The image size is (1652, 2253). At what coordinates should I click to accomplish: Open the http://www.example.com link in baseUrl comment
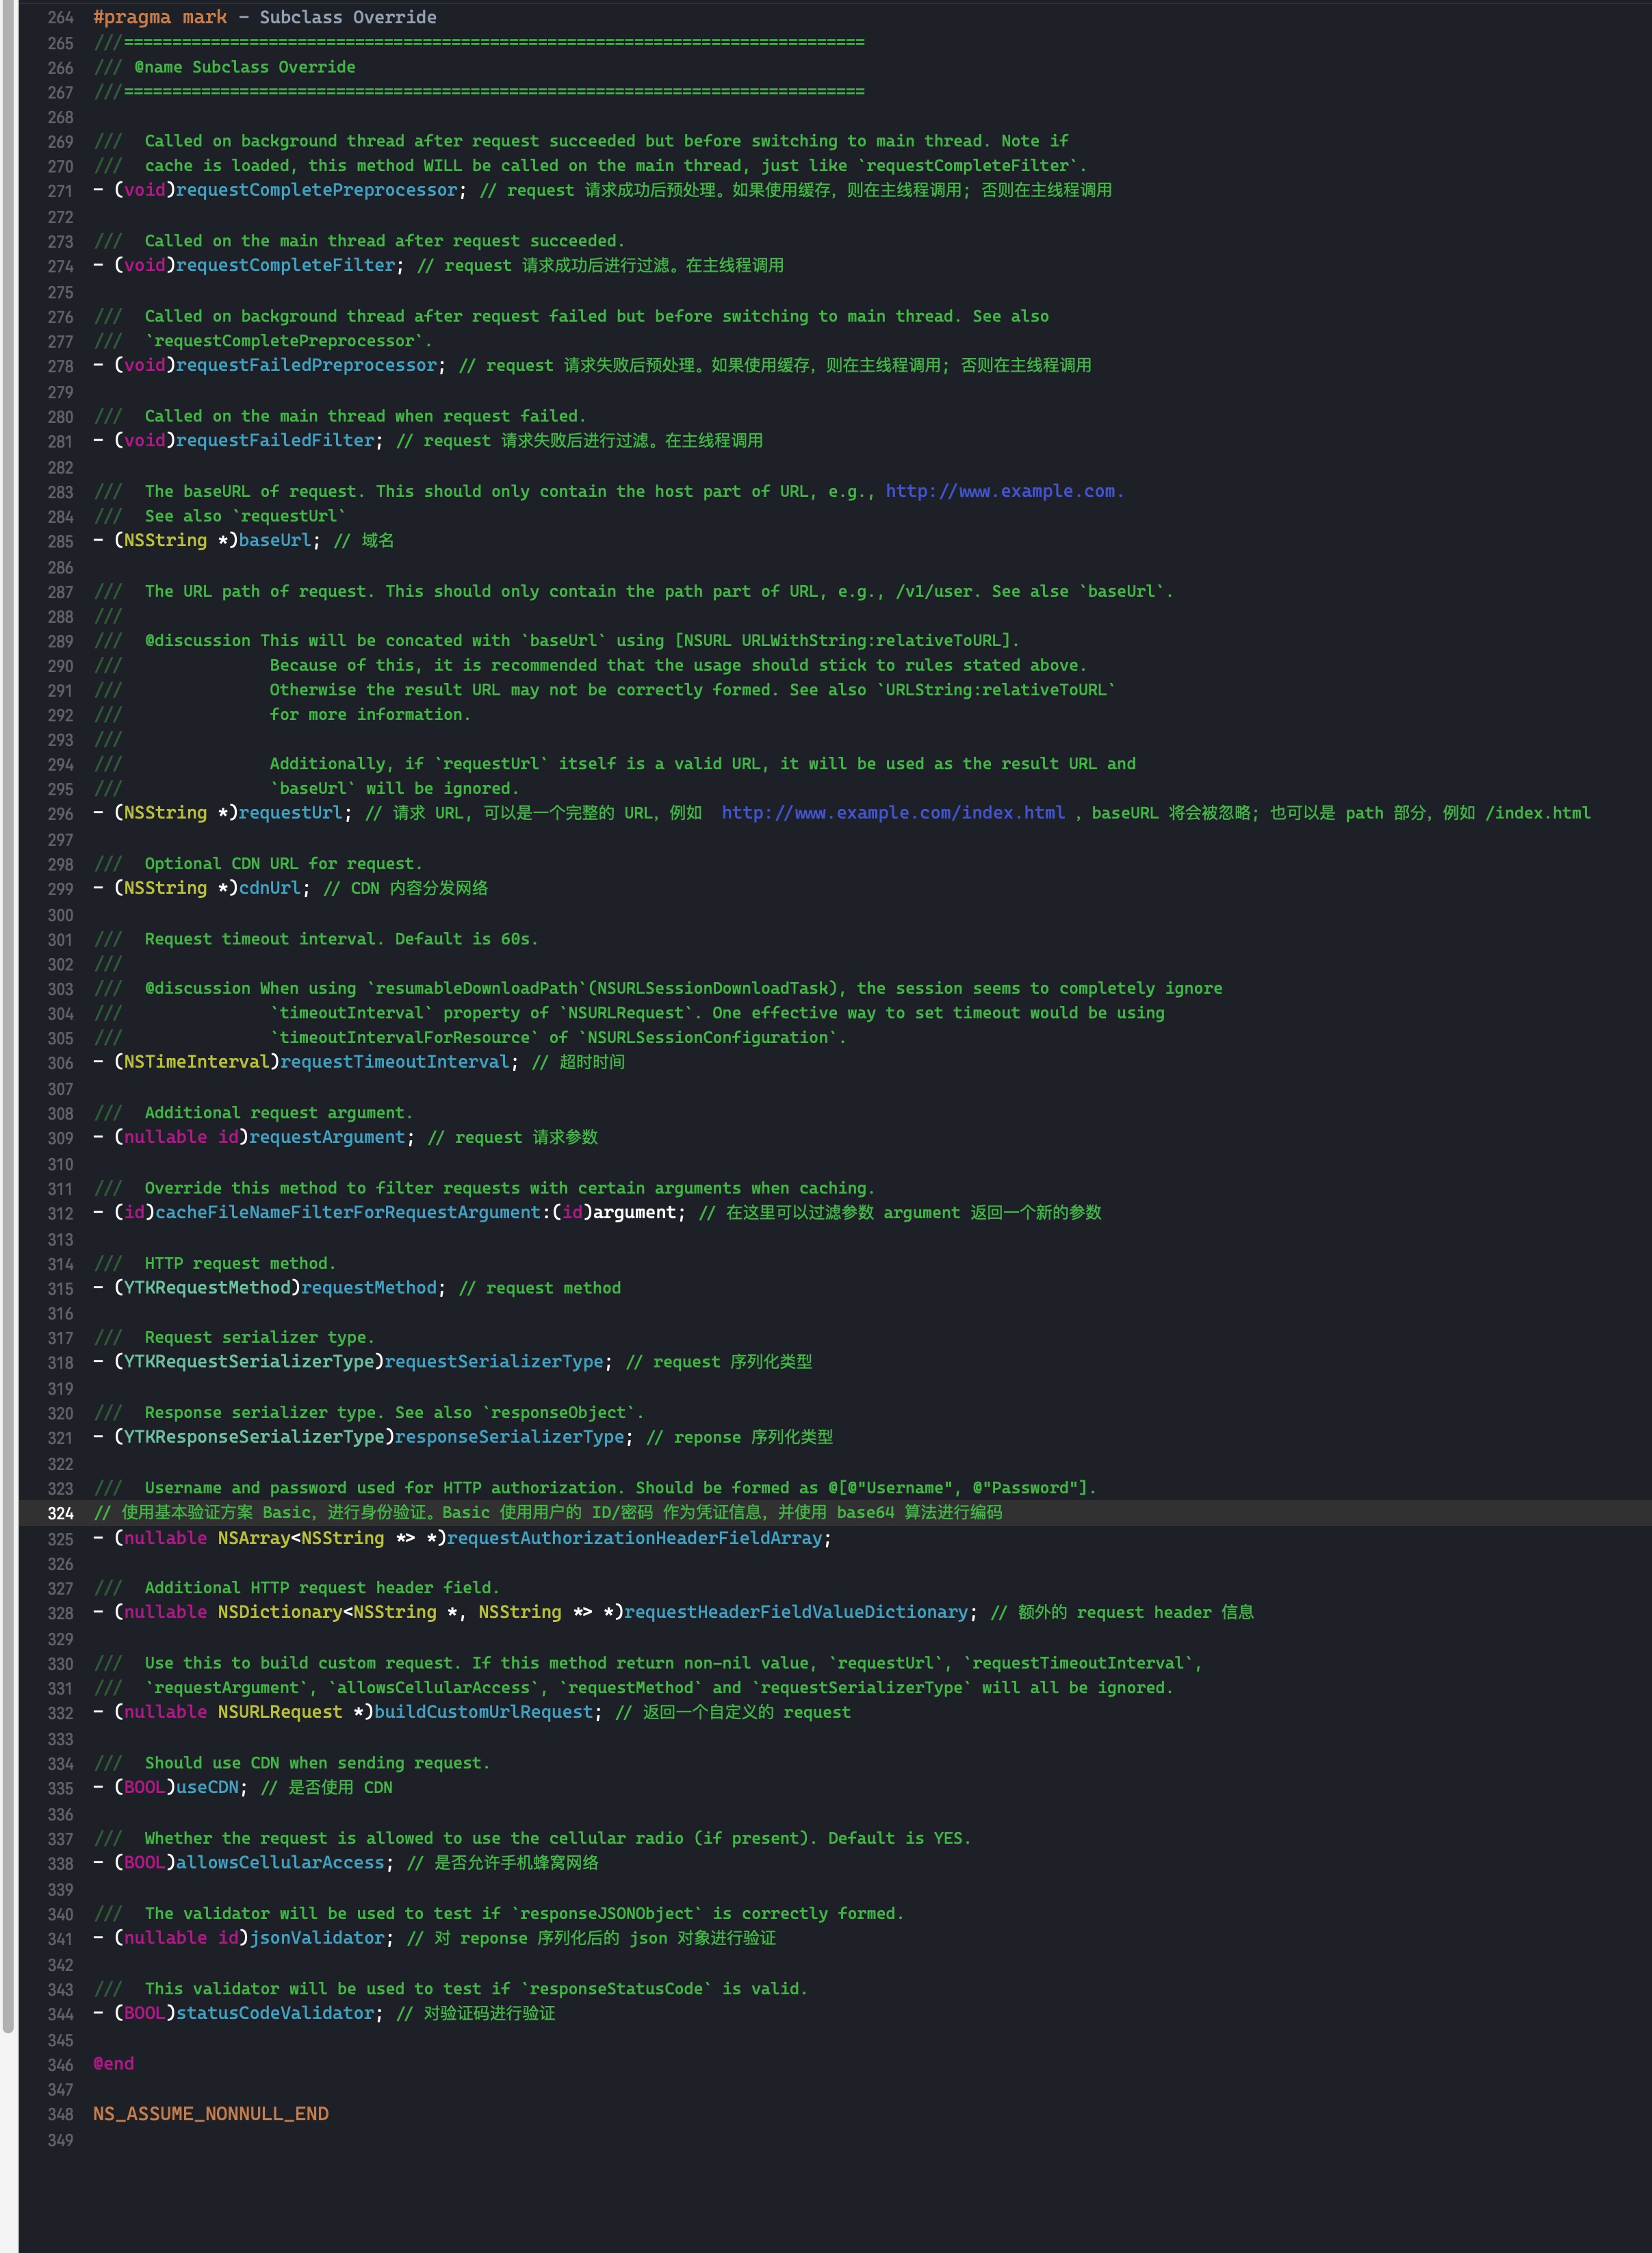pos(1003,491)
